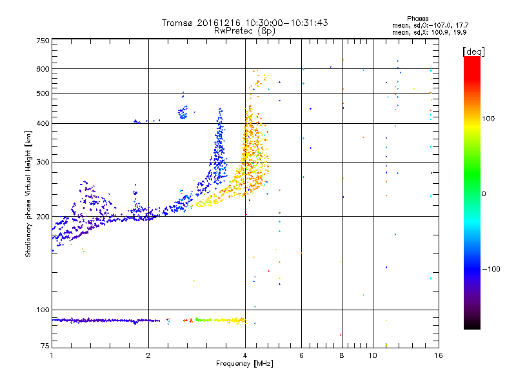Click the colorbar tick label '-100'
Image resolution: width=516 pixels, height=387 pixels.
(x=491, y=269)
